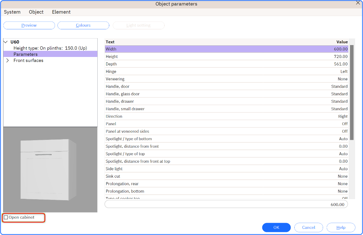The width and height of the screenshot is (363, 235).
Task: Close the Object parameters window
Action: (x=358, y=3)
